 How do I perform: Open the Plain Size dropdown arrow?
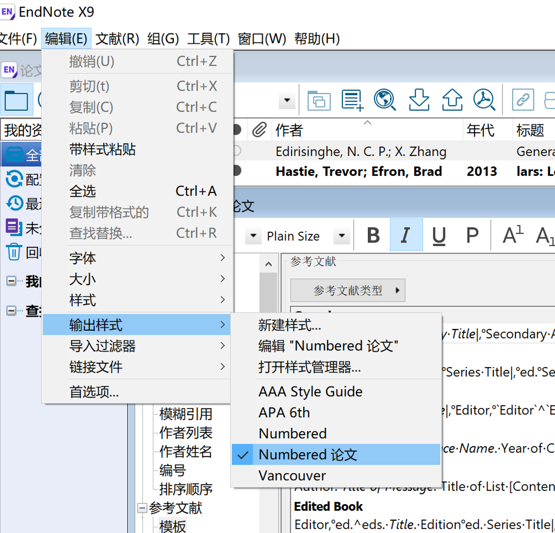pos(342,236)
